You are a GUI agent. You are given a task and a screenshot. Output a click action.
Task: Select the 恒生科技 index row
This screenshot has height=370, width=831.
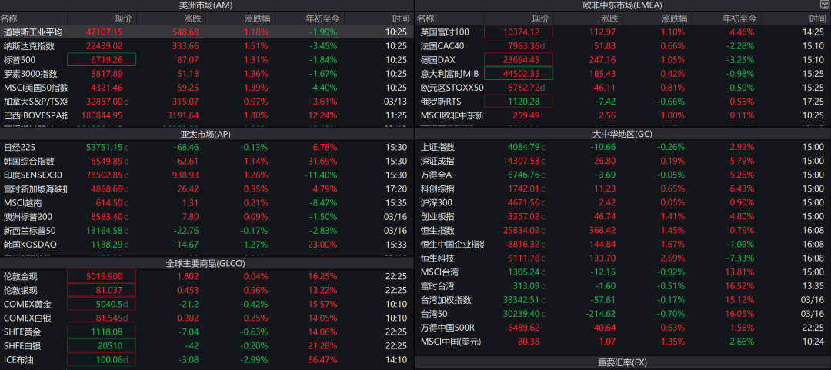pyautogui.click(x=438, y=258)
